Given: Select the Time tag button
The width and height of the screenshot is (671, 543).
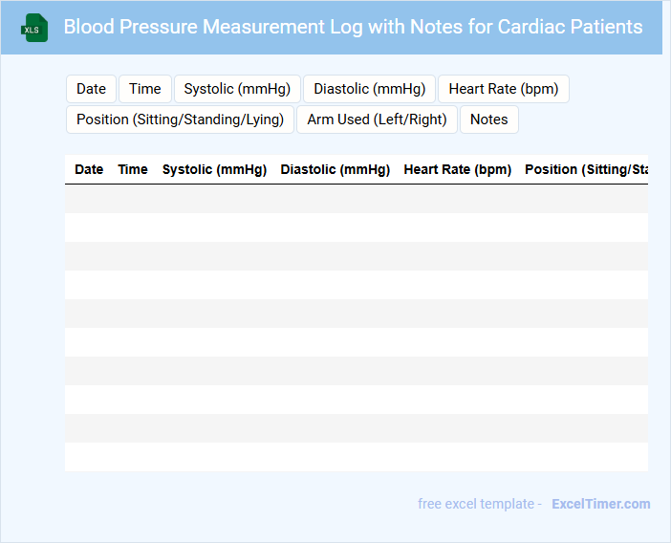Looking at the screenshot, I should tap(145, 89).
